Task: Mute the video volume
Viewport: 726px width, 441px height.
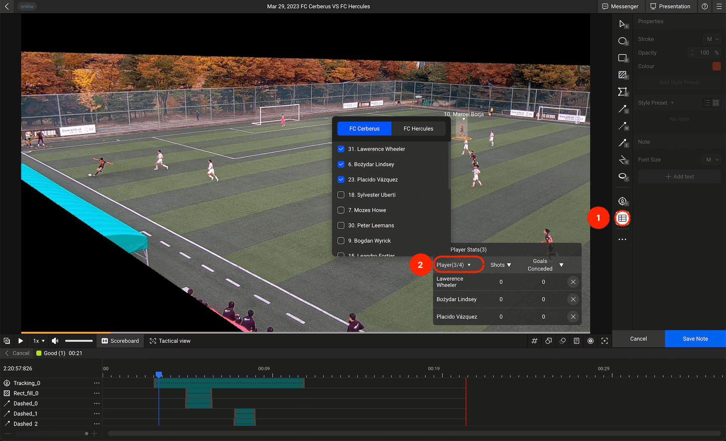Action: [x=55, y=341]
